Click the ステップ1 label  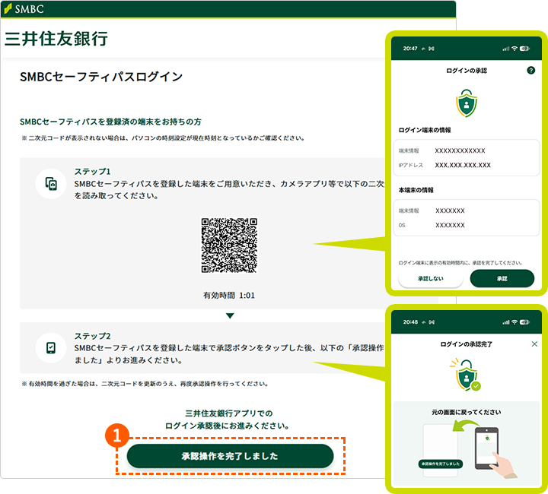[x=92, y=171]
